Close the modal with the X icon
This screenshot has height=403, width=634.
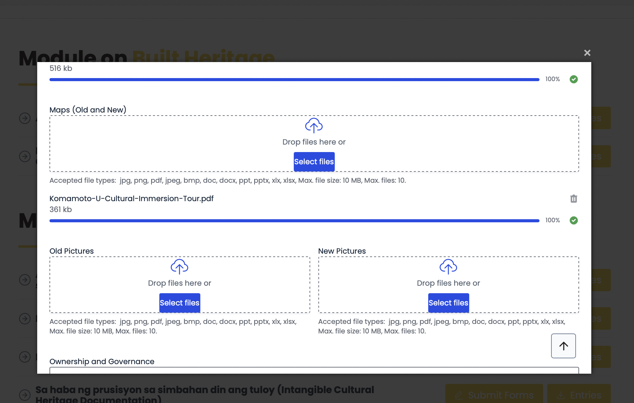coord(587,53)
